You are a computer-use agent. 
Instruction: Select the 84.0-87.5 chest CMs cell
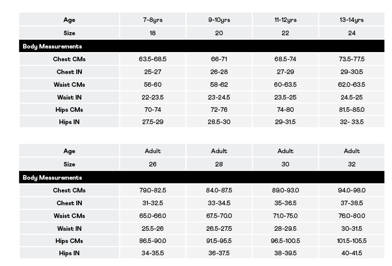point(219,190)
